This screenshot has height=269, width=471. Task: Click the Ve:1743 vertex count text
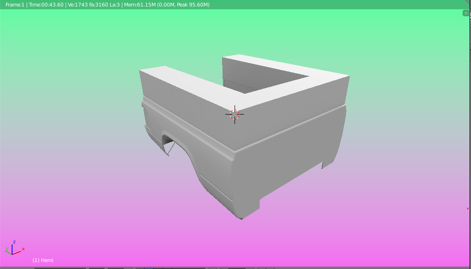coord(78,5)
